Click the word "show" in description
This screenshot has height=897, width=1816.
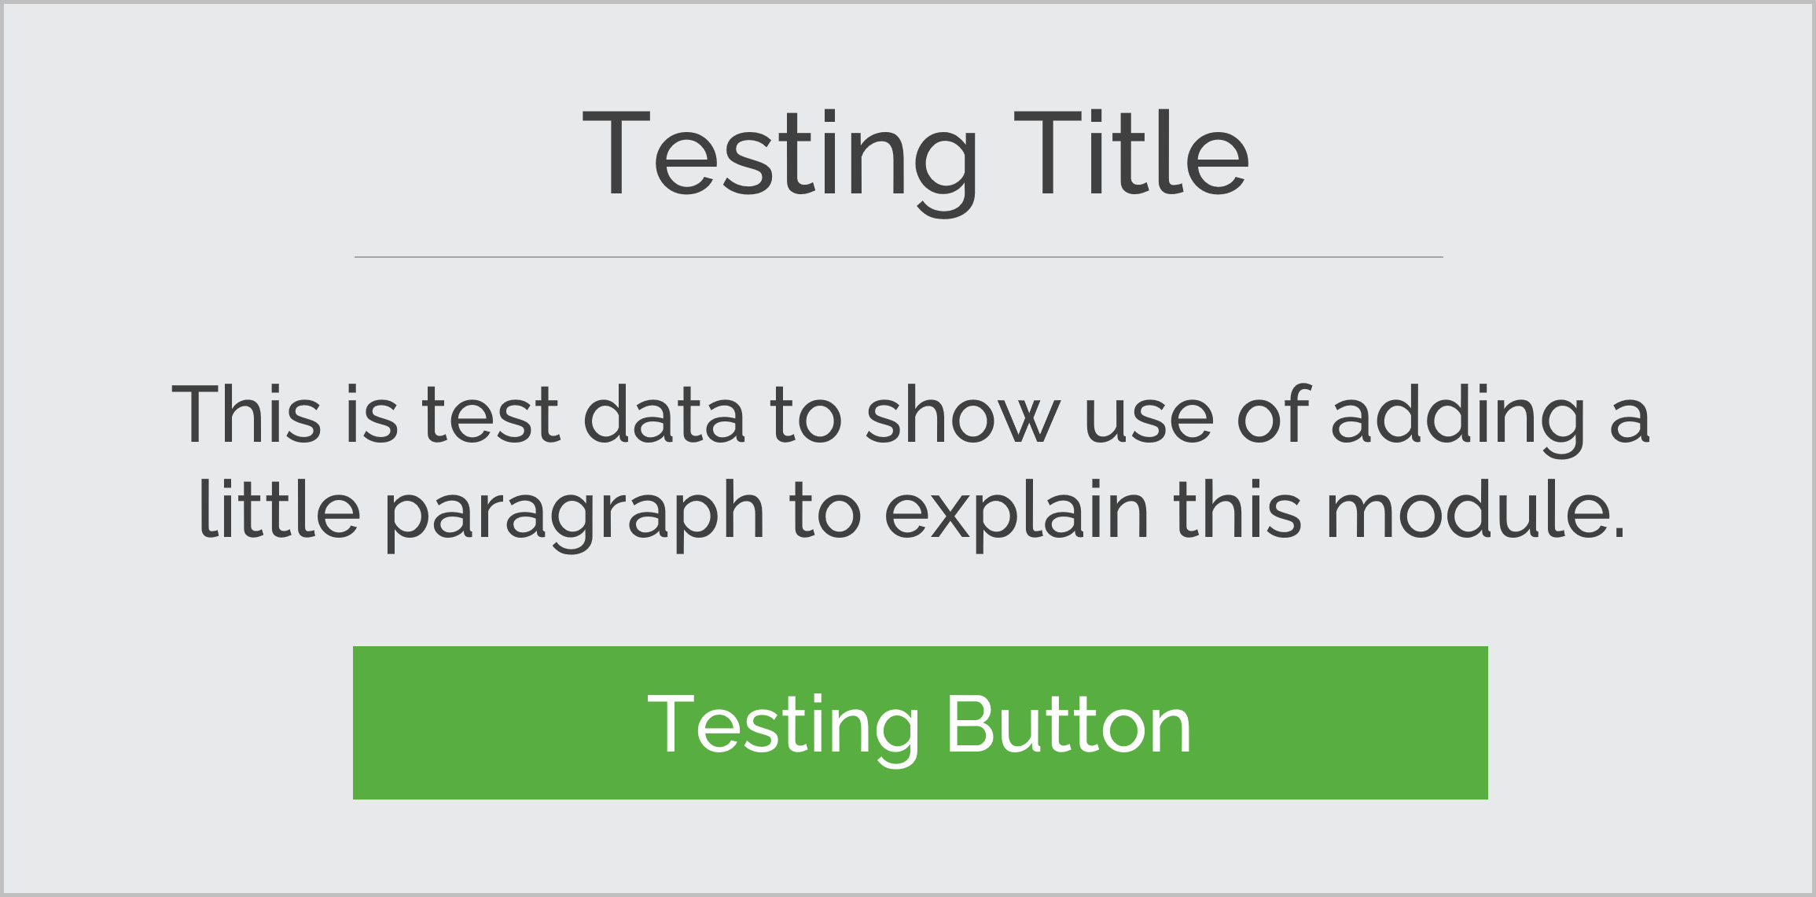tap(963, 414)
